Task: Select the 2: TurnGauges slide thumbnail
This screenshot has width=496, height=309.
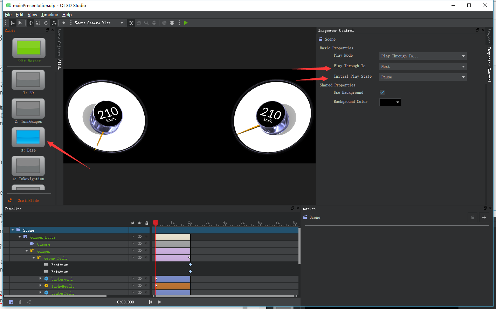Action: click(x=28, y=108)
